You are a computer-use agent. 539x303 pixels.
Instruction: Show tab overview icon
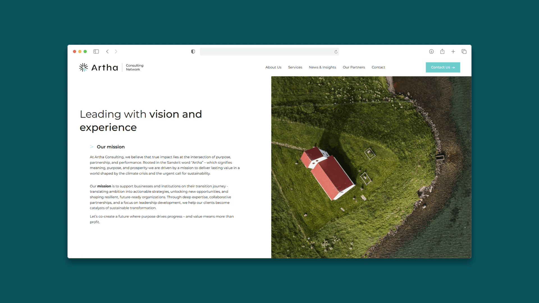(x=464, y=52)
